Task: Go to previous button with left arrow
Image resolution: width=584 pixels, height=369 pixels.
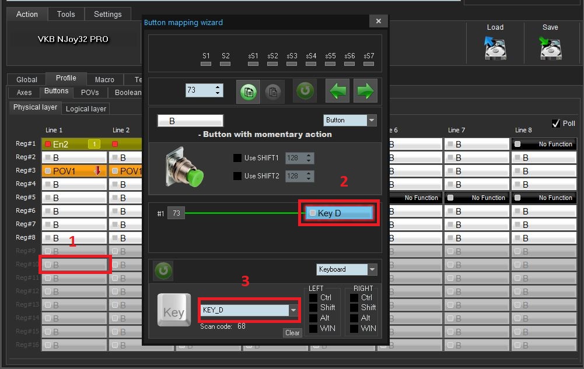Action: pos(338,91)
